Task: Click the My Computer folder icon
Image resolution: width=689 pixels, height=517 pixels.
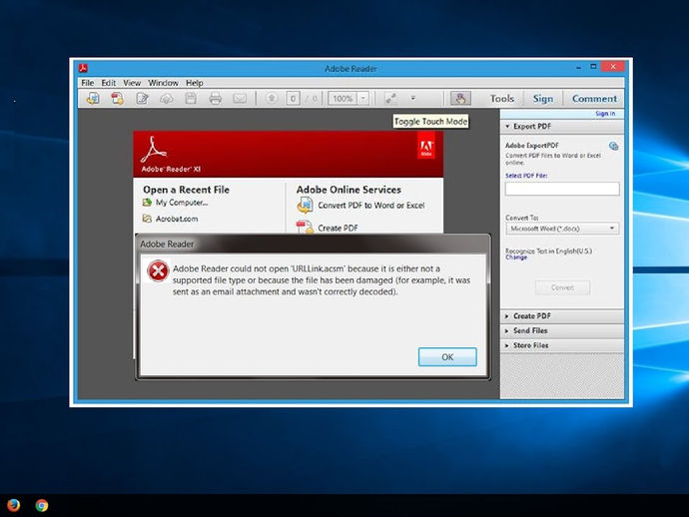Action: pos(147,203)
